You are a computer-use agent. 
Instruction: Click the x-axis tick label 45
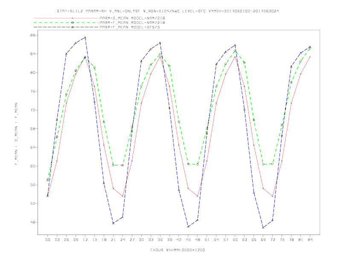pos(188,240)
